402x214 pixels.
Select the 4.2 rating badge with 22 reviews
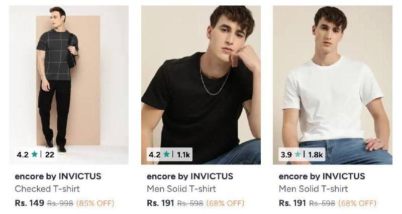click(x=36, y=154)
